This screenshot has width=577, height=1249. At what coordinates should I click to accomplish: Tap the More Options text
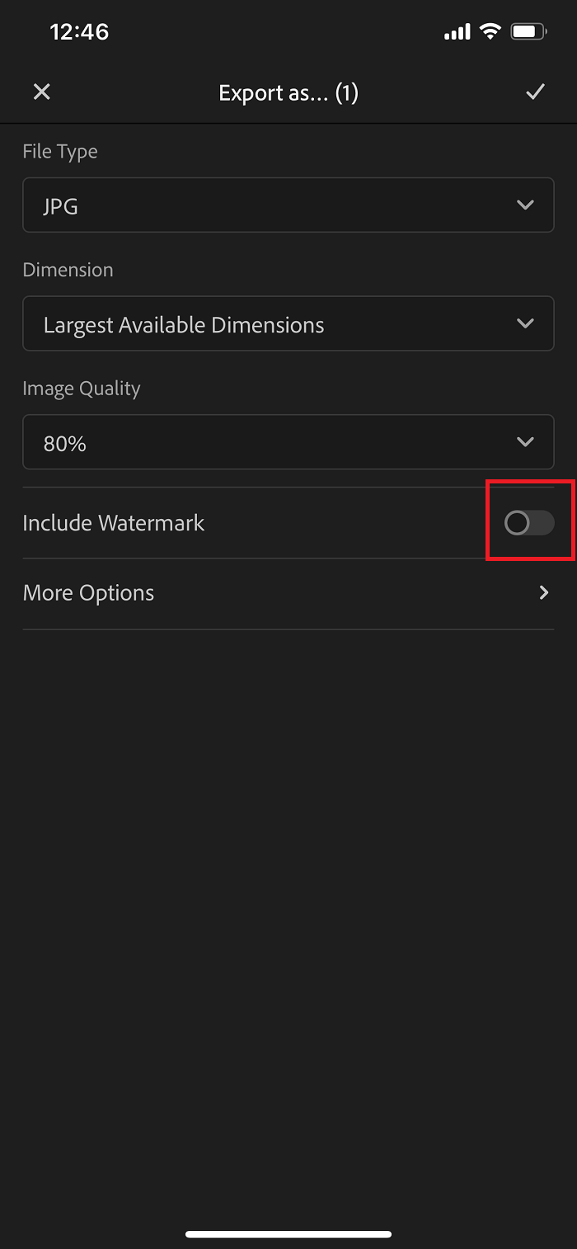(x=88, y=592)
